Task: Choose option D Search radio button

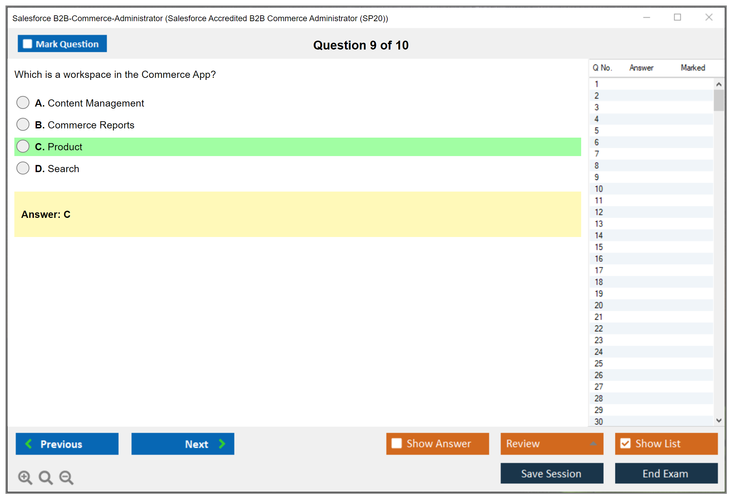Action: (23, 168)
